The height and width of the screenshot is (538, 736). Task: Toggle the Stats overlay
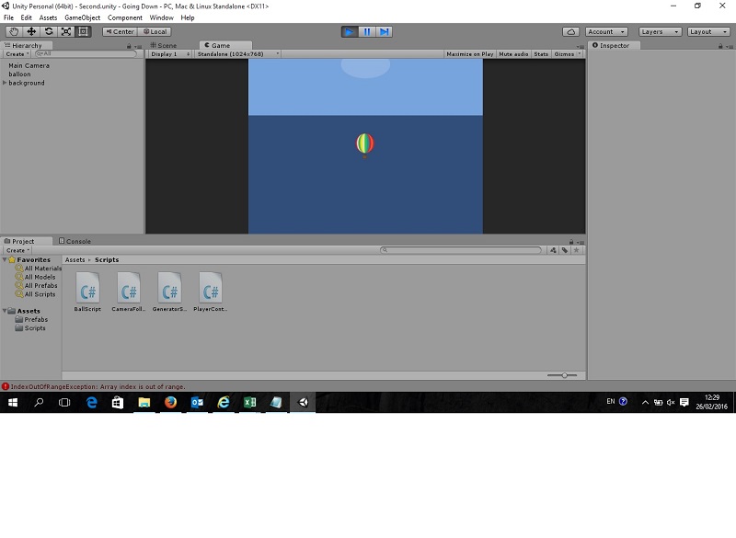[543, 53]
